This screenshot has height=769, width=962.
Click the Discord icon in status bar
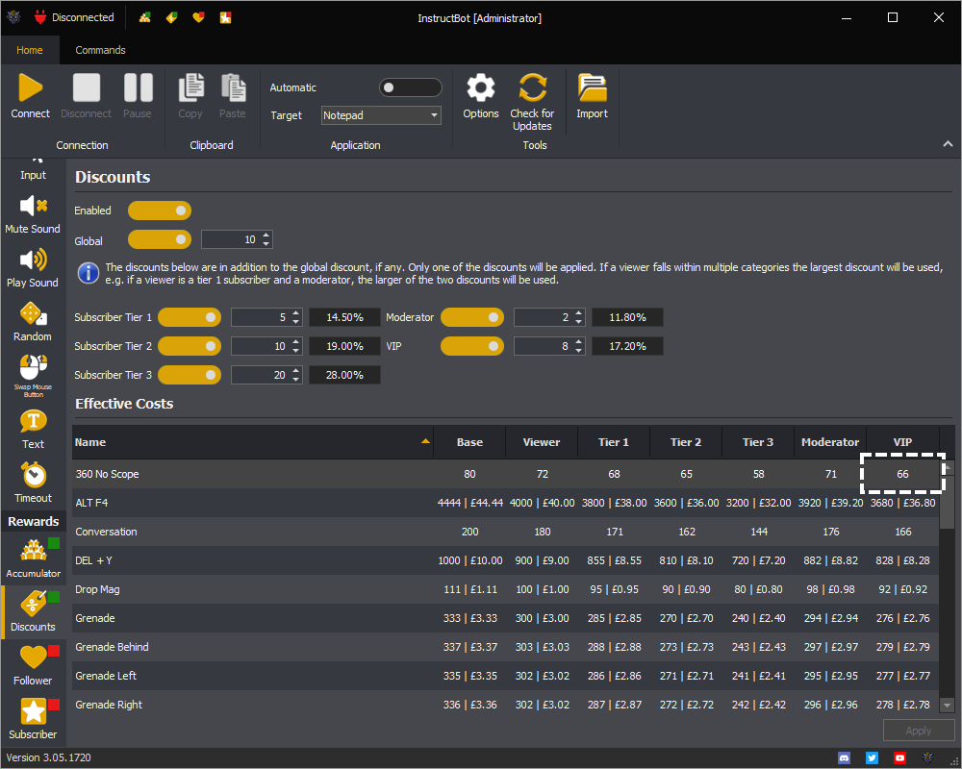(x=845, y=758)
